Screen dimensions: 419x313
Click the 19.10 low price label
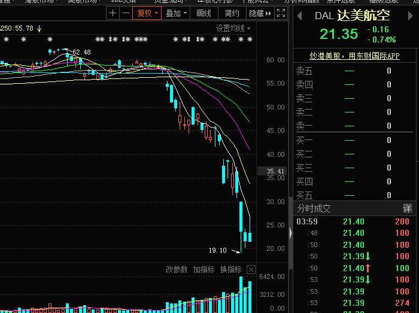pyautogui.click(x=217, y=250)
